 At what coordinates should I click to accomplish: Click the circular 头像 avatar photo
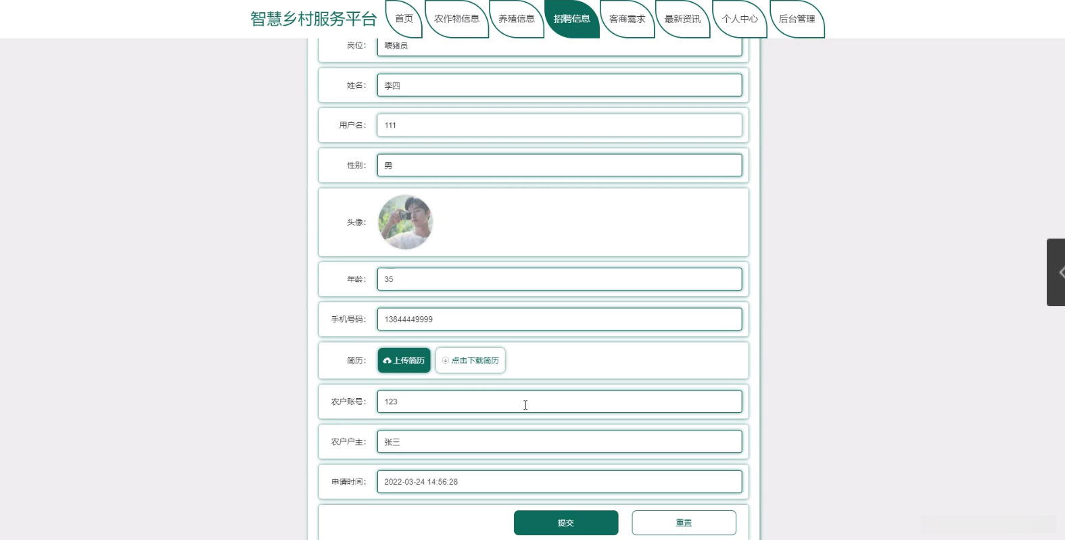[405, 222]
